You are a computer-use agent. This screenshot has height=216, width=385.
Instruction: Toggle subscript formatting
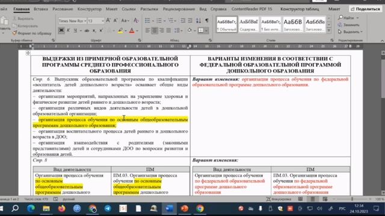pos(94,31)
